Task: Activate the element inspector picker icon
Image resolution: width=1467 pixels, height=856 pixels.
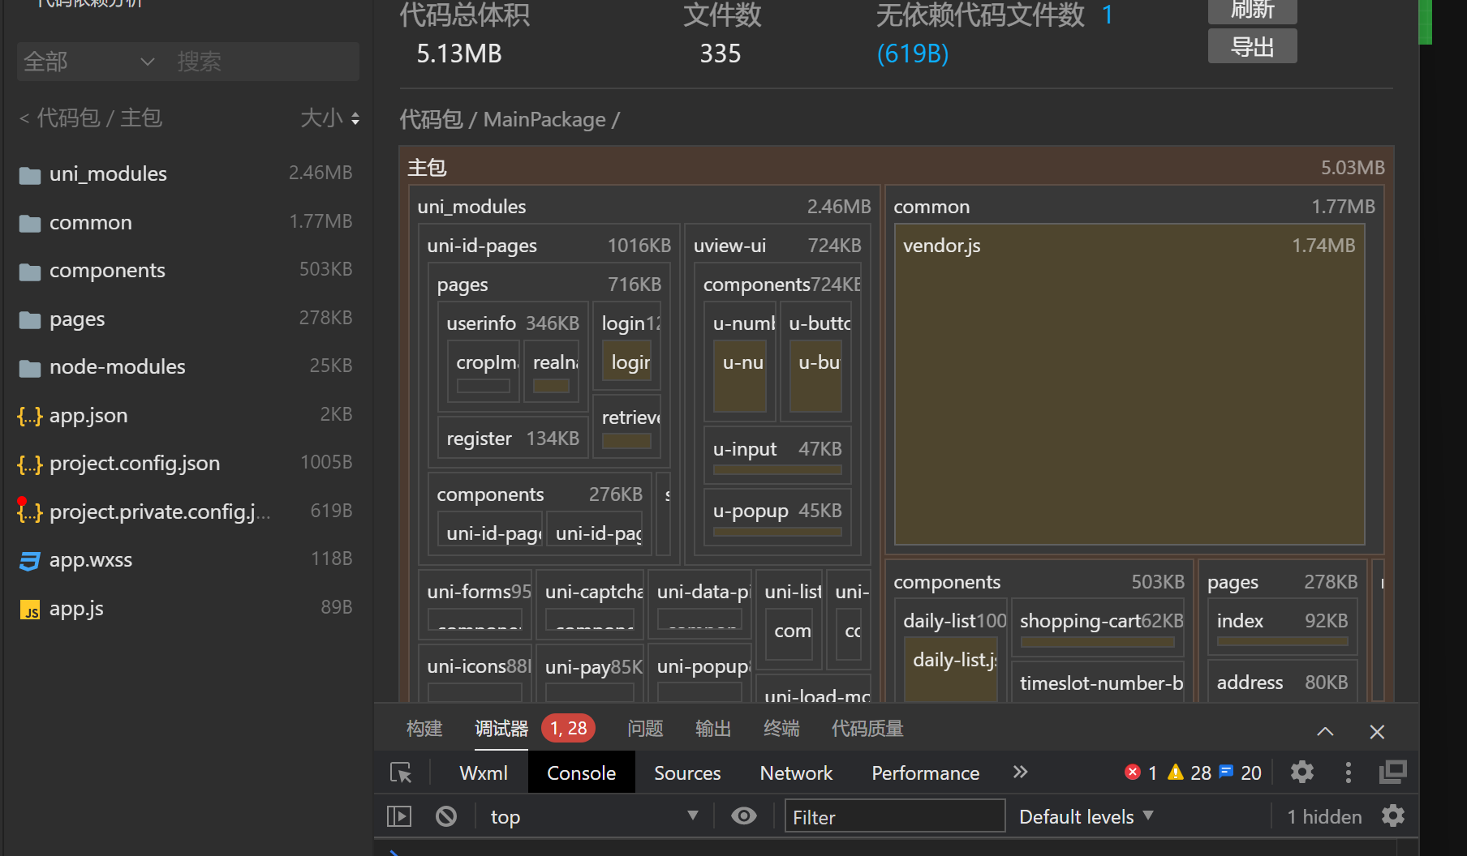Action: (x=401, y=773)
